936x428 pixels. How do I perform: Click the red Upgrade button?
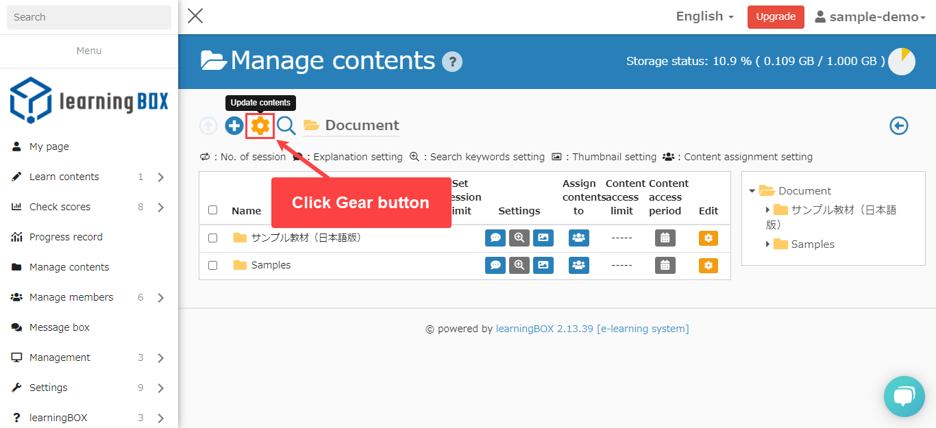[775, 17]
